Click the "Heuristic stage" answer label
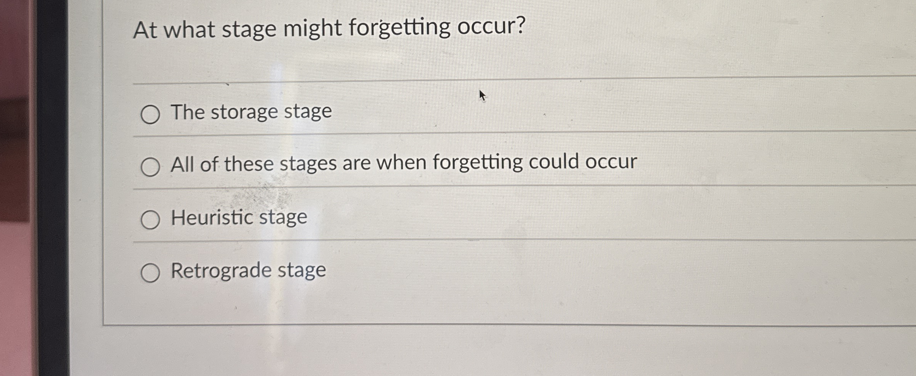Viewport: 916px width, 376px height. (238, 217)
